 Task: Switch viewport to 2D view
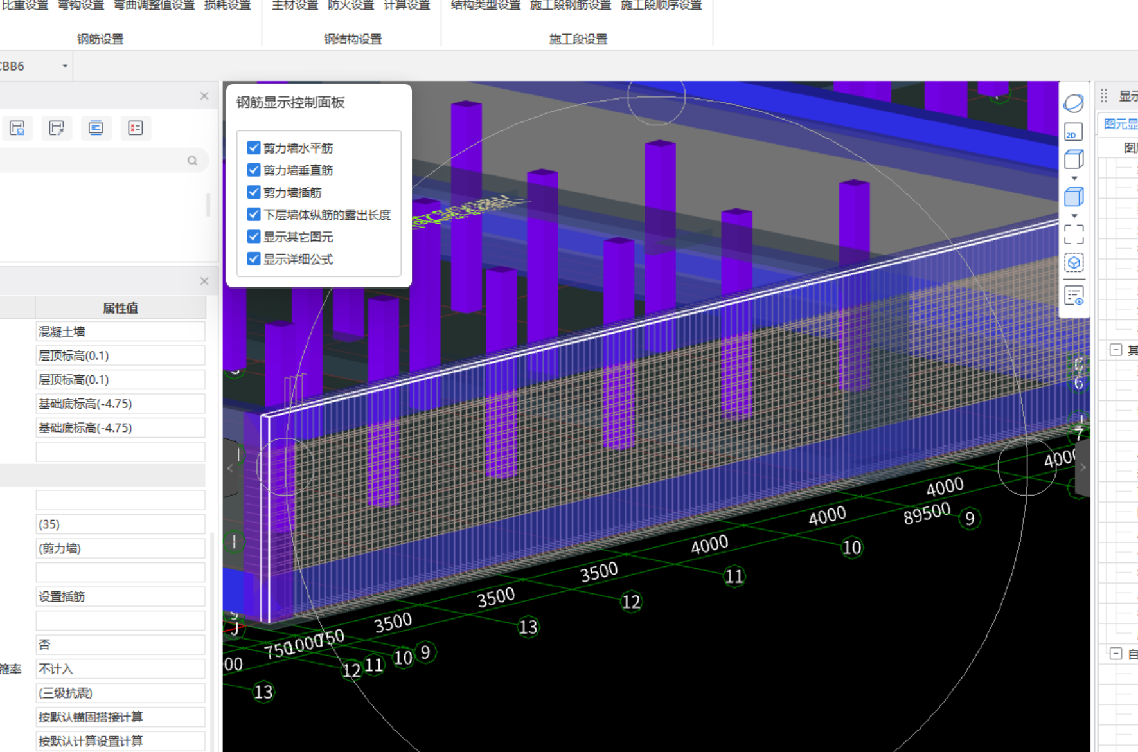tap(1074, 132)
